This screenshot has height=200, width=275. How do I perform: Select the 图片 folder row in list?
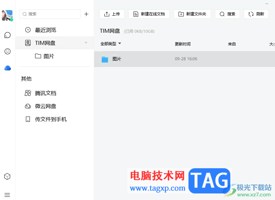(x=184, y=59)
